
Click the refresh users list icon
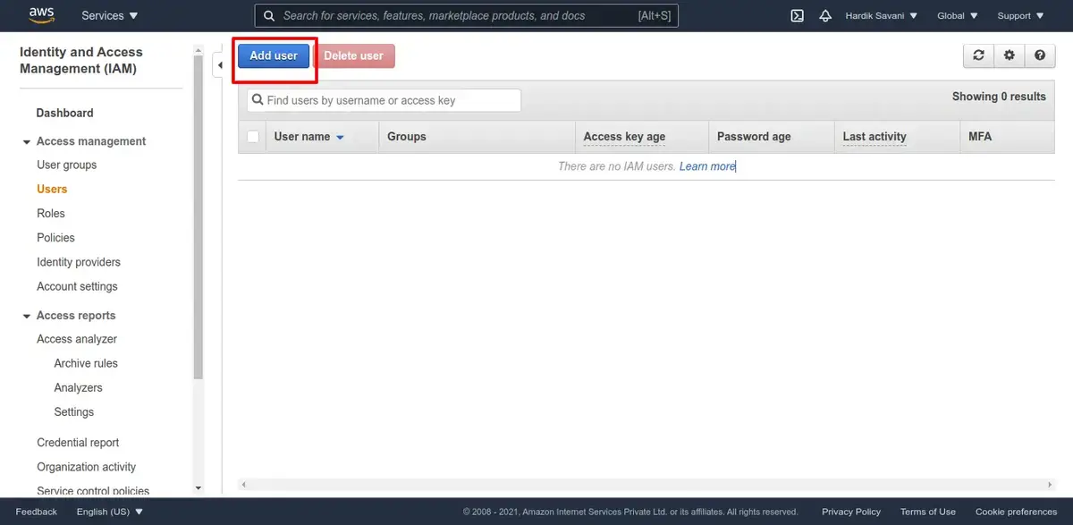tap(978, 55)
